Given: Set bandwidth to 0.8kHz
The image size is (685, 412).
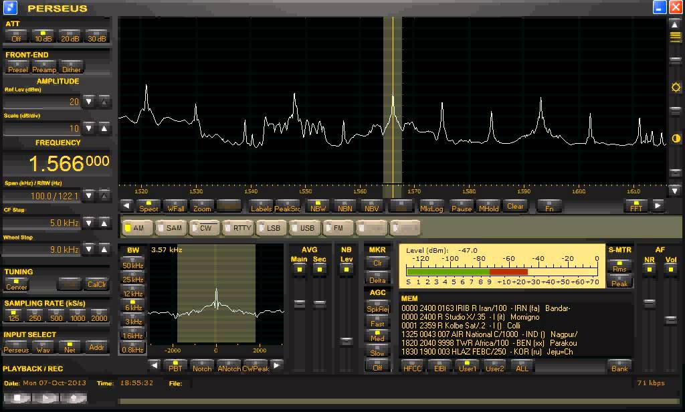Looking at the screenshot, I should click(x=133, y=348).
